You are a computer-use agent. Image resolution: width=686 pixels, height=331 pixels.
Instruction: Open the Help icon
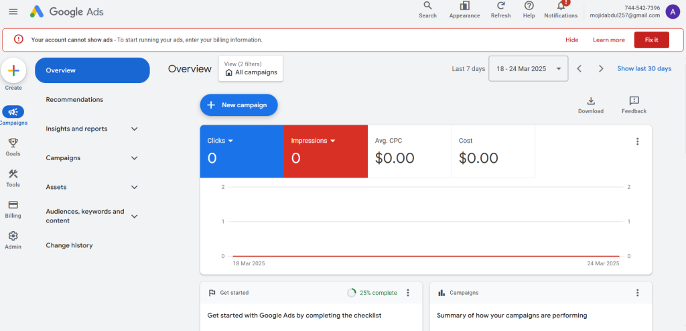tap(529, 6)
